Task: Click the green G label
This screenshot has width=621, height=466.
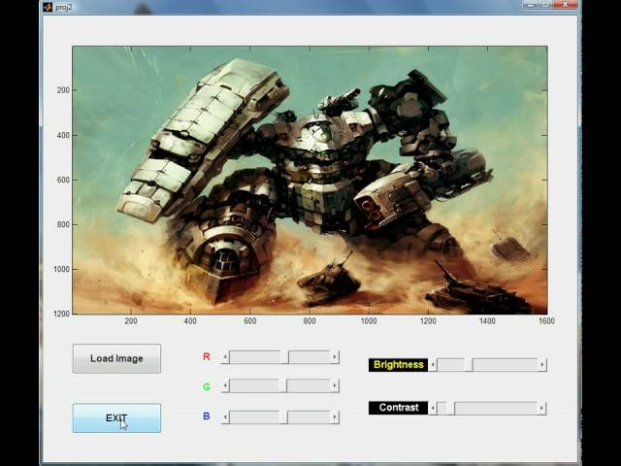Action: point(207,386)
